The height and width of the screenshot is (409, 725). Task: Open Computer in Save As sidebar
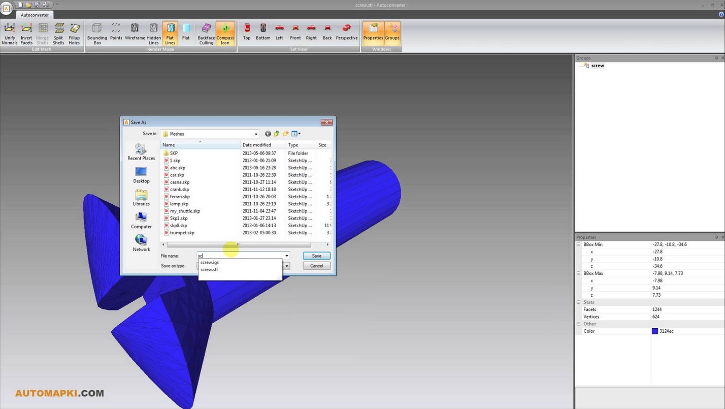point(141,221)
